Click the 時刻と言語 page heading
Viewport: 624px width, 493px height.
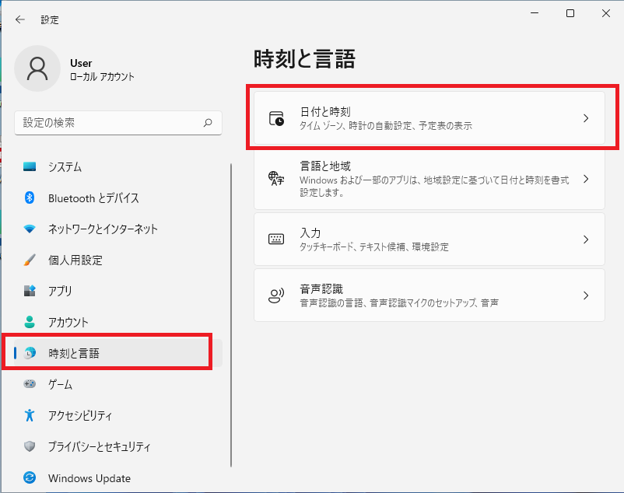click(x=304, y=59)
